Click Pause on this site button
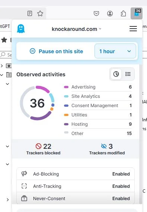The image size is (147, 212). click(56, 51)
